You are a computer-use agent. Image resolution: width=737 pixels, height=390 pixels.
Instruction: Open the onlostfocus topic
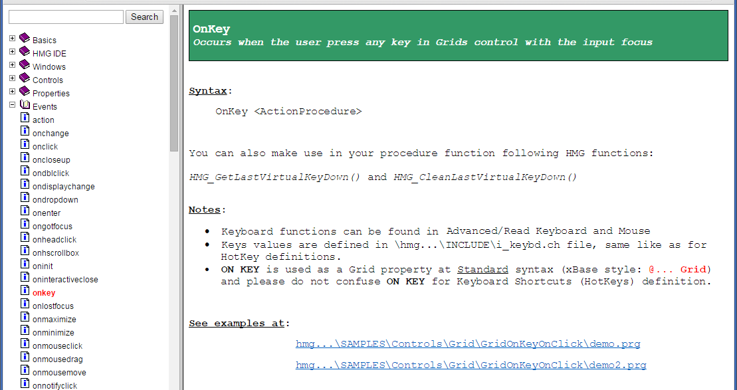click(x=53, y=306)
